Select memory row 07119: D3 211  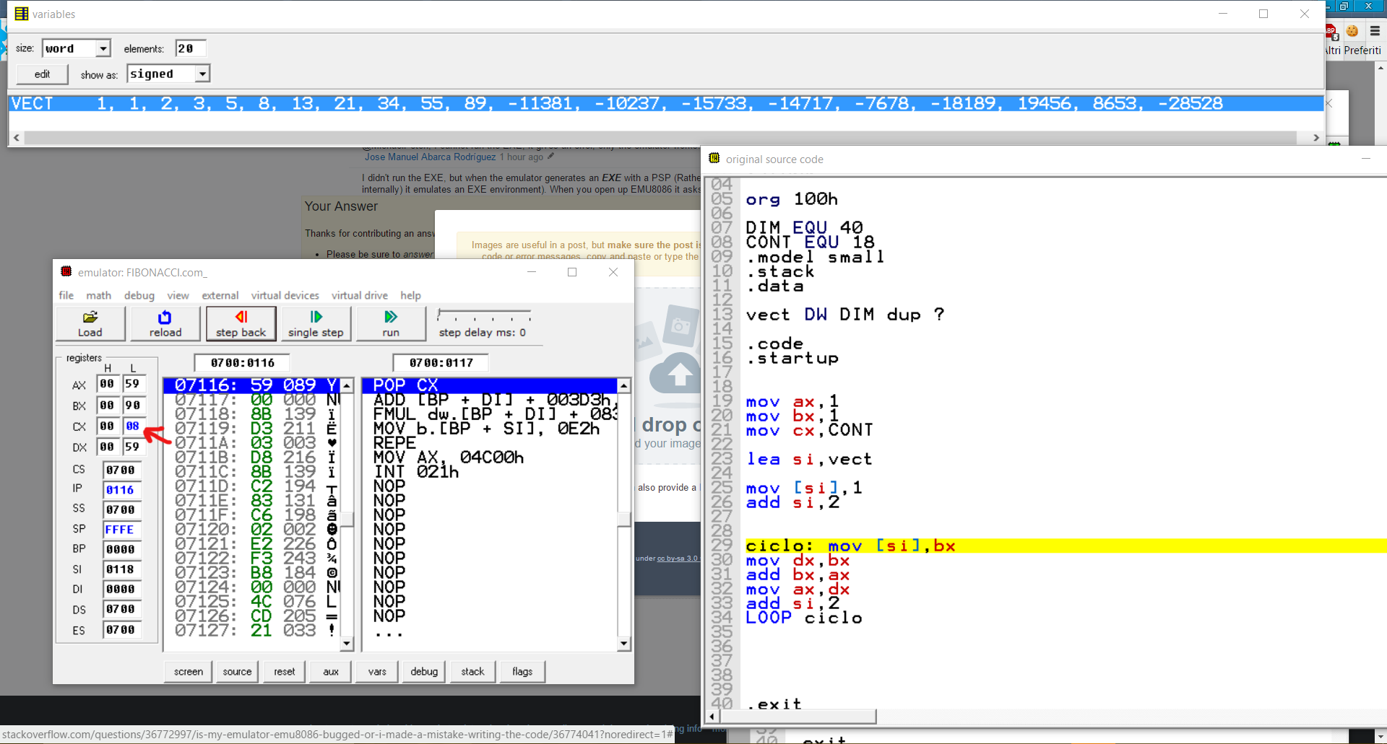tap(251, 429)
